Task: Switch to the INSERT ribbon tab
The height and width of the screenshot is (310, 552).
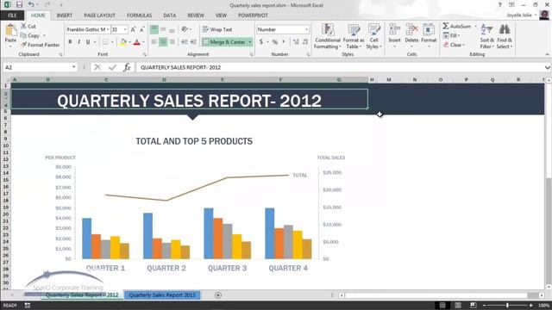Action: click(x=65, y=15)
